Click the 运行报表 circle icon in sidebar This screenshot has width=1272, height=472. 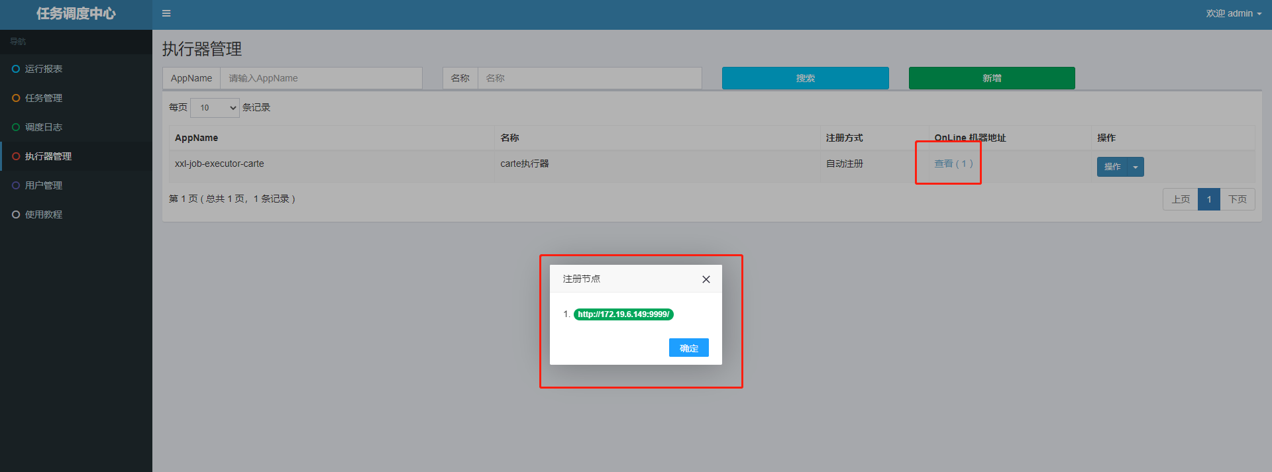(16, 69)
